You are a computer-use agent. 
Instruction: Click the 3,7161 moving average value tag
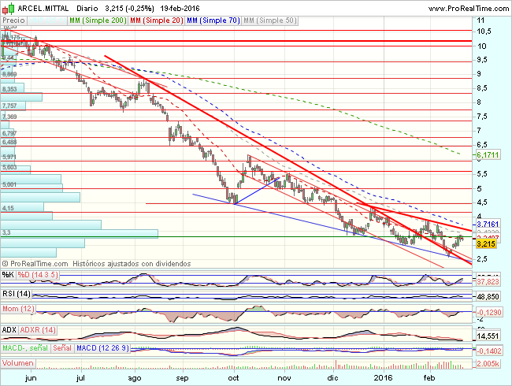click(488, 224)
